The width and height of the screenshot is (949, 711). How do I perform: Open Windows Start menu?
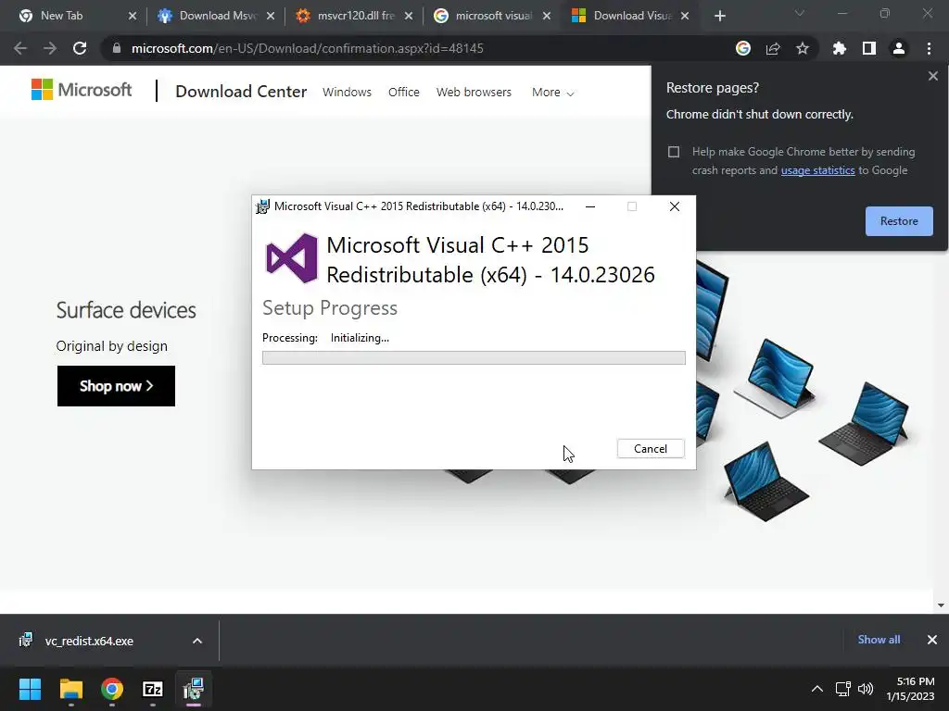click(30, 689)
